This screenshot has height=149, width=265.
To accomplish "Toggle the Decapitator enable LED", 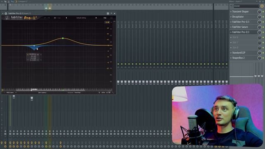I will (263, 17).
